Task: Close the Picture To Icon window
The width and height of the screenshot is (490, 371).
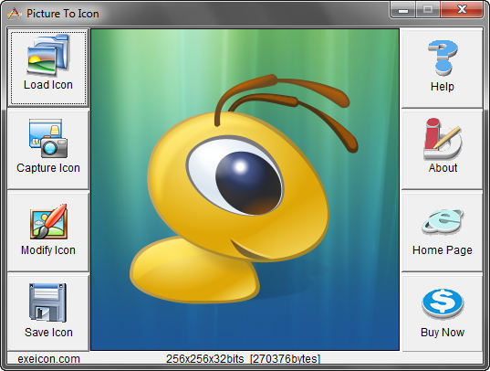Action: 462,9
